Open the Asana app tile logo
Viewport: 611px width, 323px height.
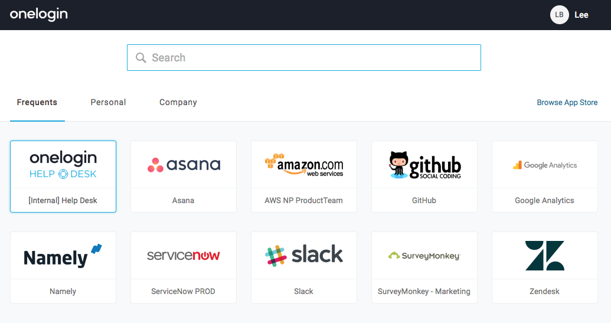pyautogui.click(x=184, y=165)
